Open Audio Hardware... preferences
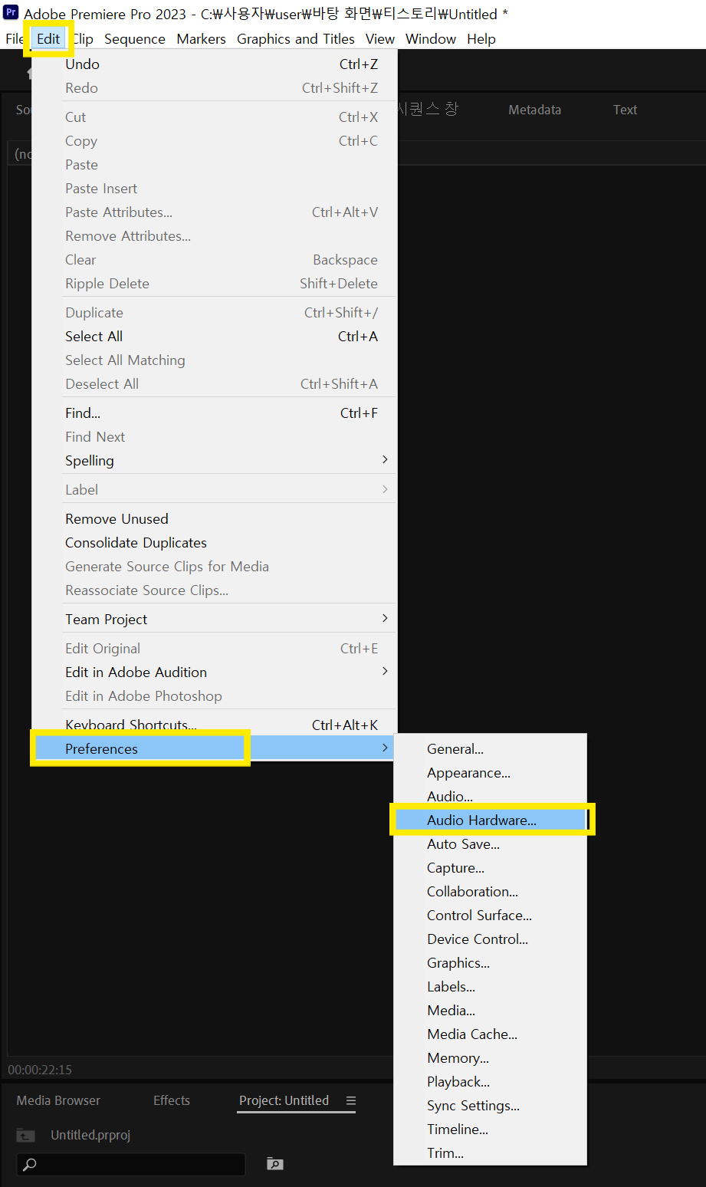 (x=490, y=820)
